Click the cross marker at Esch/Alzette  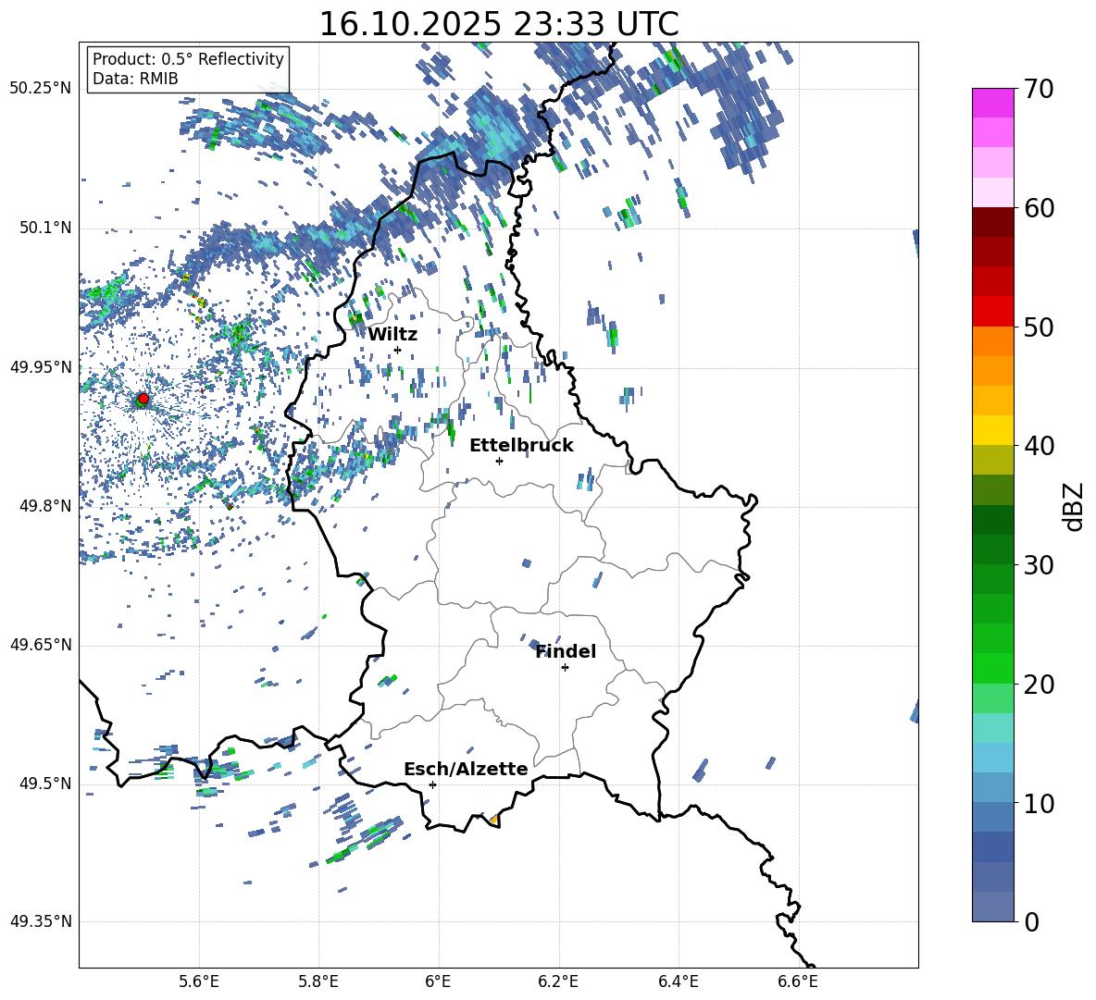432,784
